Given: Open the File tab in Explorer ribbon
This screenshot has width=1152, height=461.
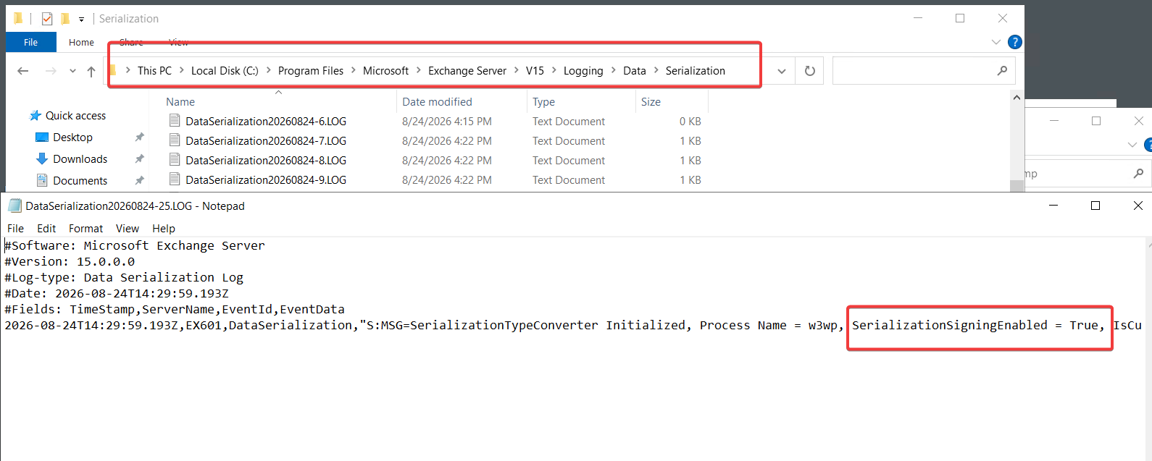Looking at the screenshot, I should 30,42.
